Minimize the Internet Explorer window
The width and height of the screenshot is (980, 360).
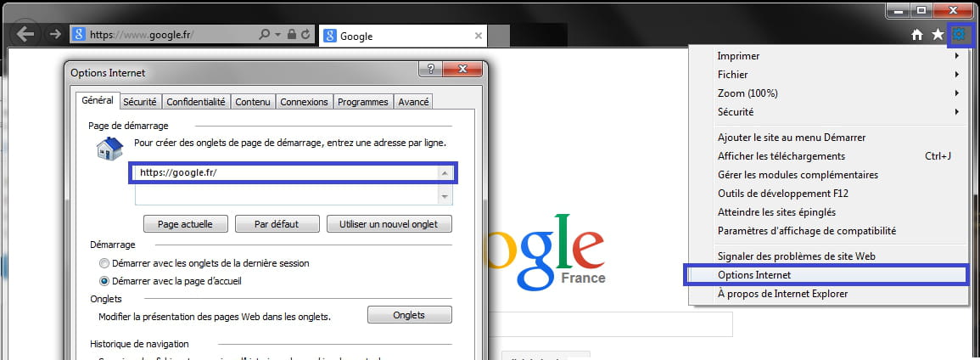click(x=897, y=10)
